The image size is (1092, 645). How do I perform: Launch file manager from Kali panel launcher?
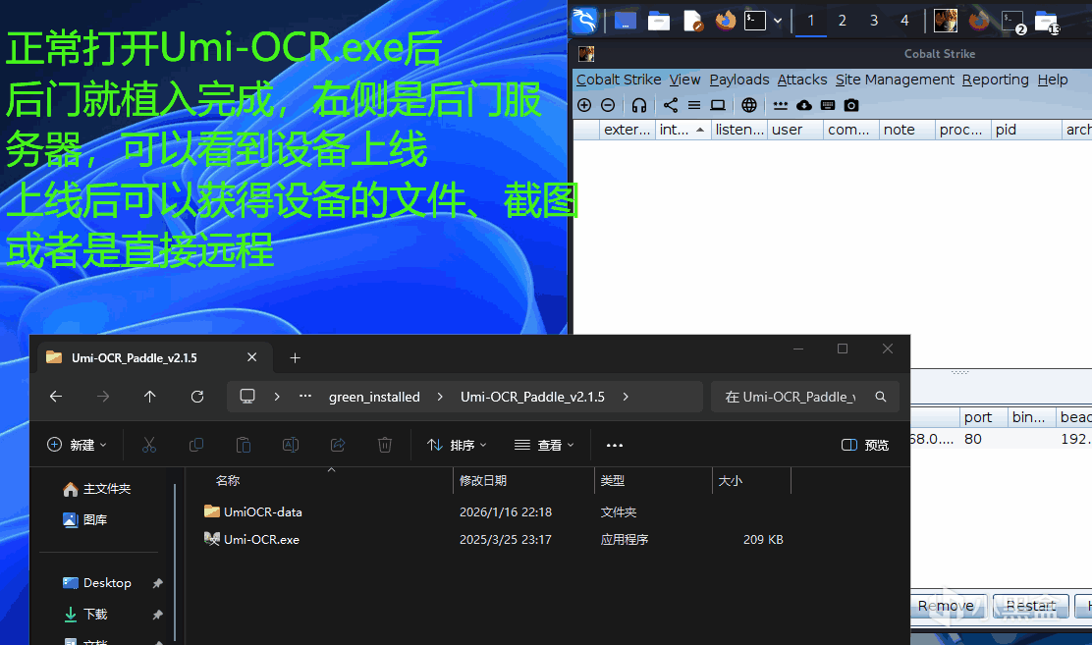coord(658,21)
